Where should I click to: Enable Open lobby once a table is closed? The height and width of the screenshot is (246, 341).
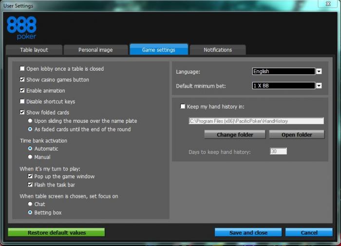22,69
